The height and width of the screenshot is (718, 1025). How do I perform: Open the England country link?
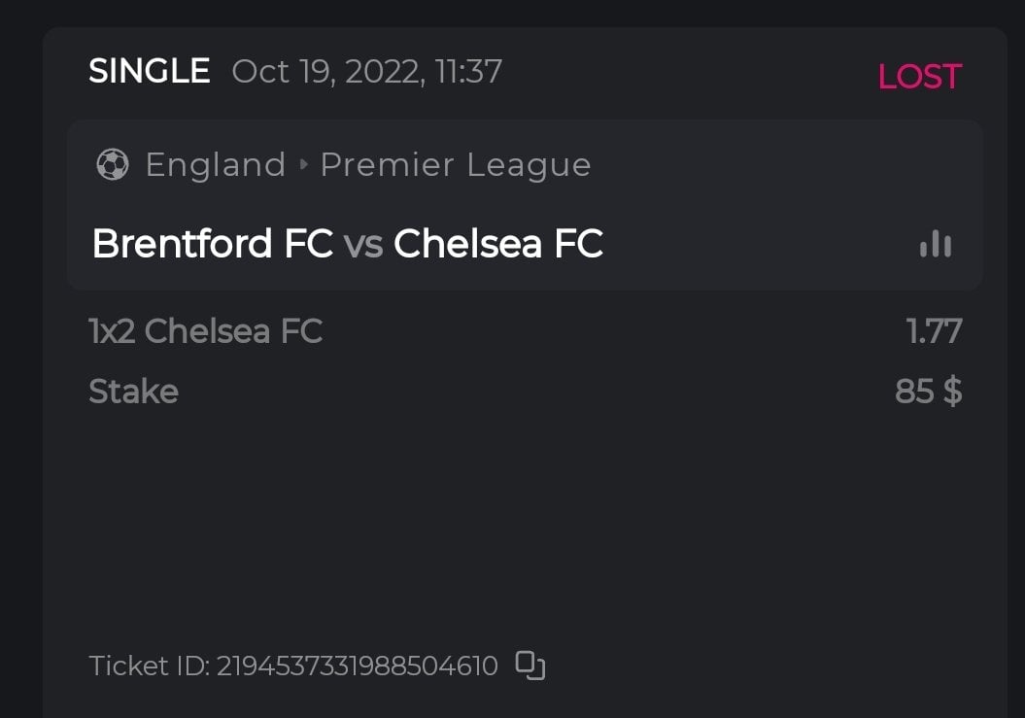click(x=216, y=165)
